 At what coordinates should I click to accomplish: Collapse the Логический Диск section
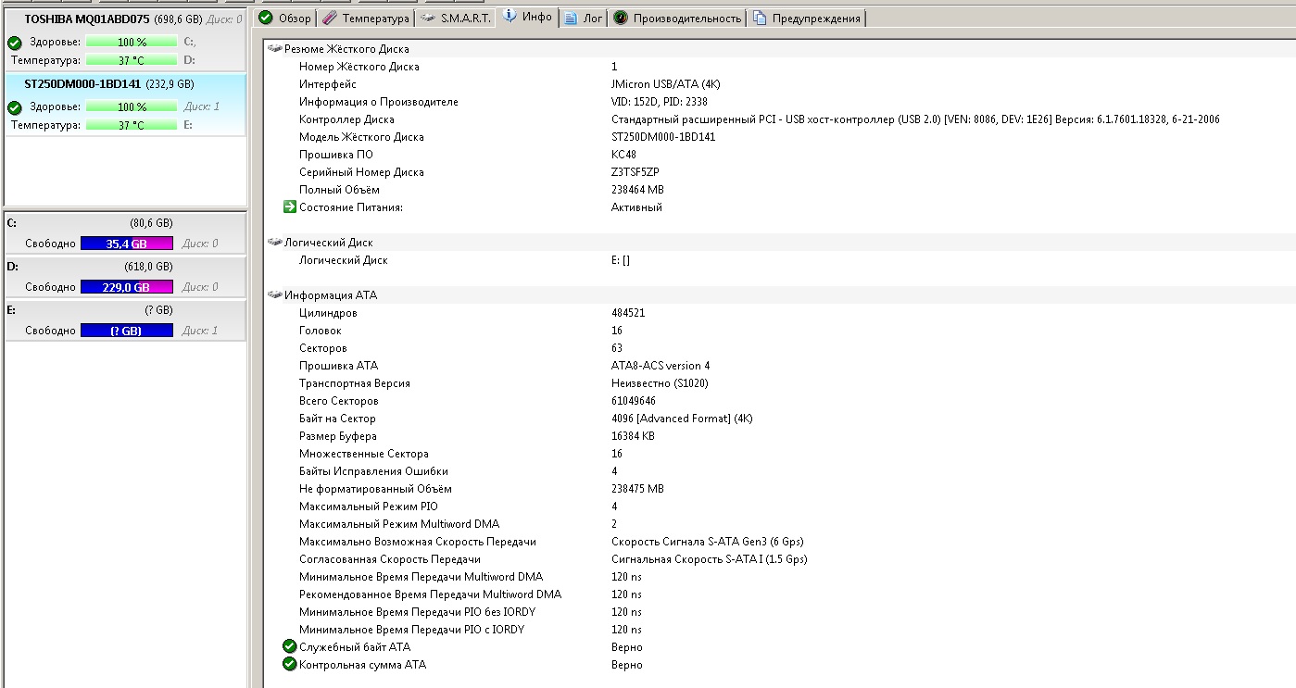pos(275,243)
